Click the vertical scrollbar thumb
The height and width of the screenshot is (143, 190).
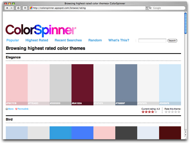186,23
